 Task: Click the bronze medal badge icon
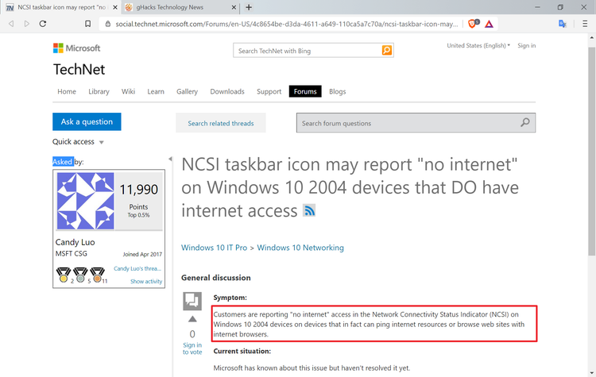click(97, 275)
